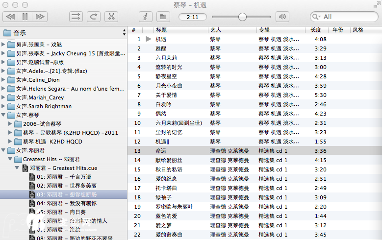Expand the 女声.Celine_Dion folder
The width and height of the screenshot is (382, 240).
(4, 80)
